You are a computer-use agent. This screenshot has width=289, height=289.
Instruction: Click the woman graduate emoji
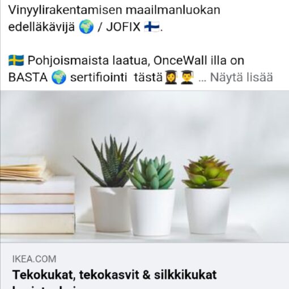coord(171,77)
